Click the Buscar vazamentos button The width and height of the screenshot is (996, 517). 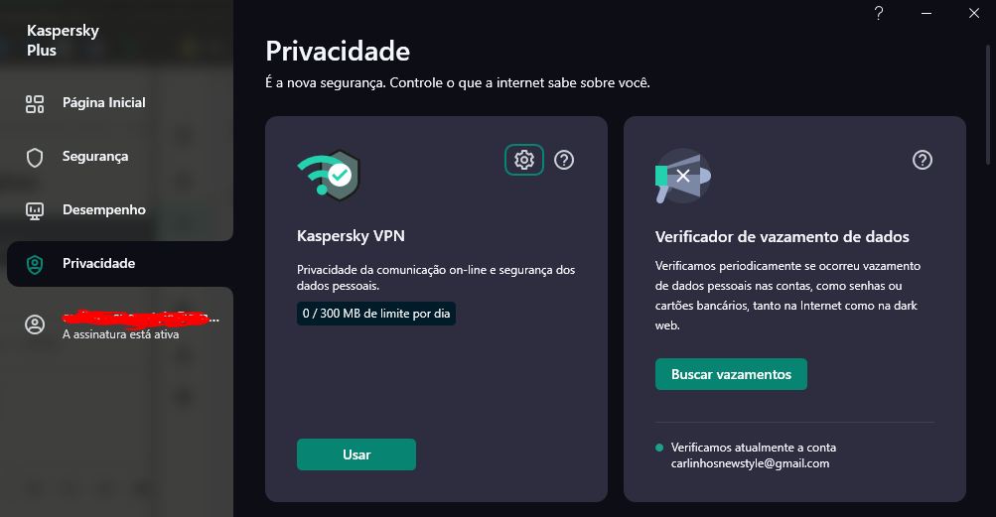coord(731,374)
